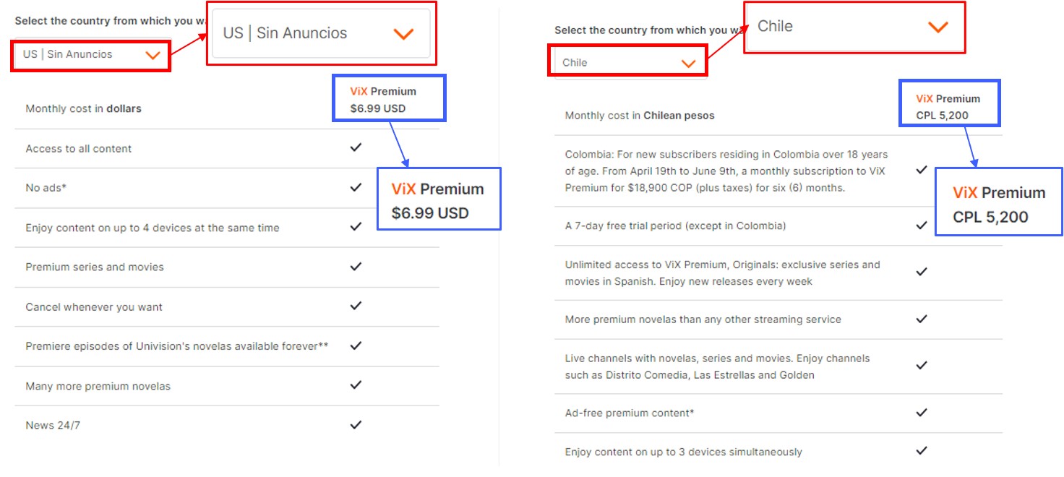Click the Monthly cost in Chilean pesos label
1064x477 pixels.
639,116
